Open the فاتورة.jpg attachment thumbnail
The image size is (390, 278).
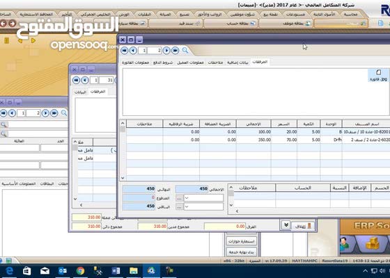coord(379,75)
